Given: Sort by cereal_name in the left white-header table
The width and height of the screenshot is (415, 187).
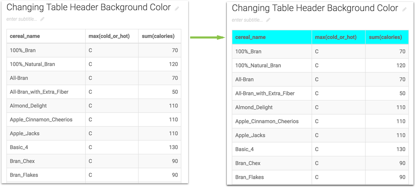Looking at the screenshot, I should tap(25, 36).
